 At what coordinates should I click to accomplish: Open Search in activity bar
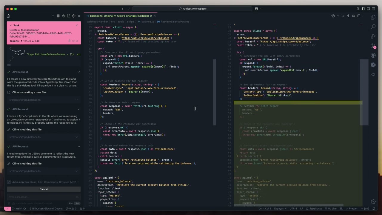pos(373,27)
